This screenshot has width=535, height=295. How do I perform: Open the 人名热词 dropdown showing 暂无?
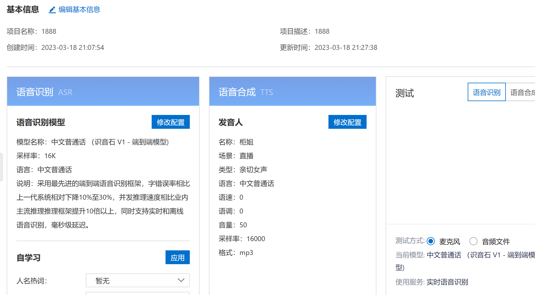pos(138,280)
